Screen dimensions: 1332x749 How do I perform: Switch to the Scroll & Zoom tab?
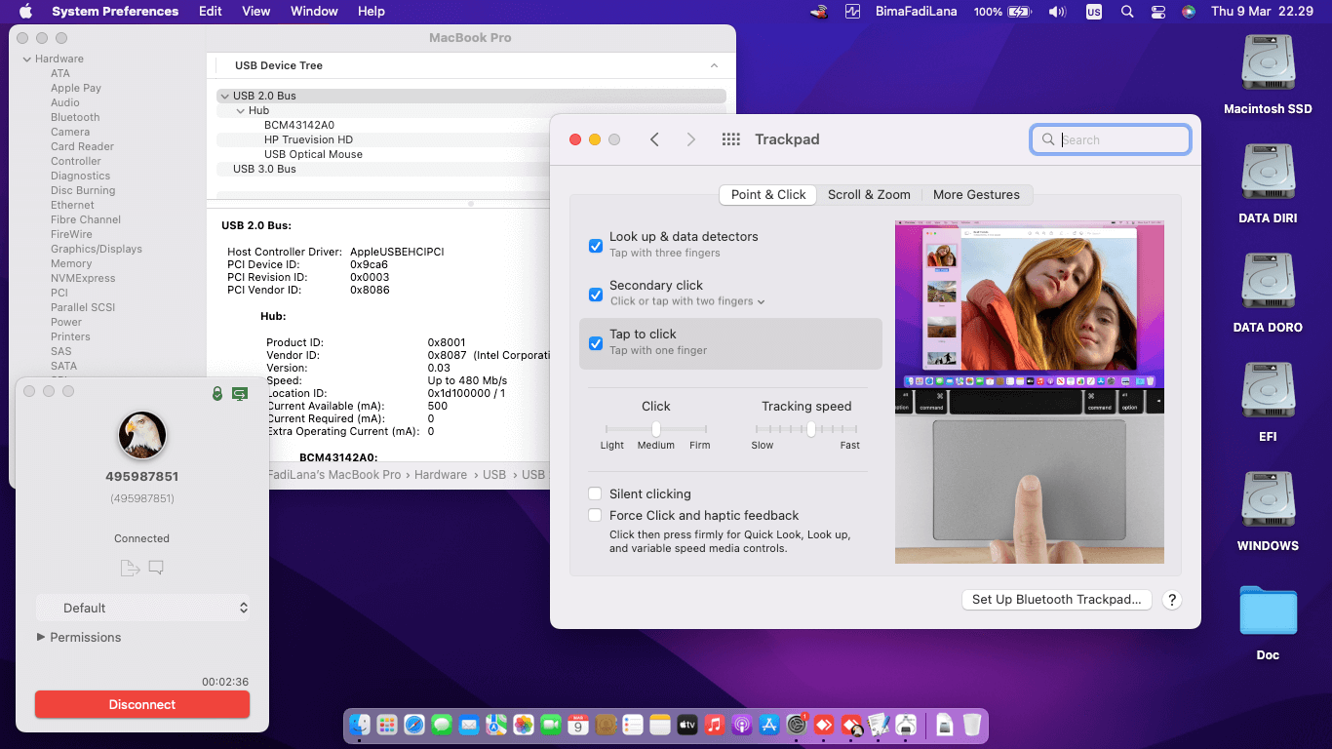tap(869, 195)
